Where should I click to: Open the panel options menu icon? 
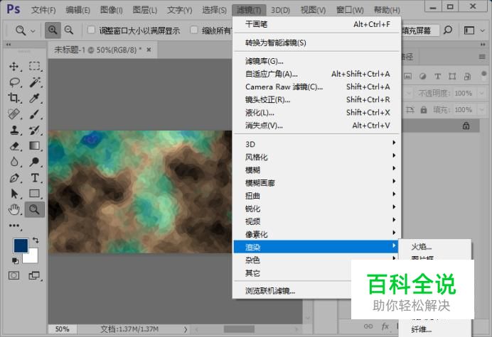(x=482, y=57)
